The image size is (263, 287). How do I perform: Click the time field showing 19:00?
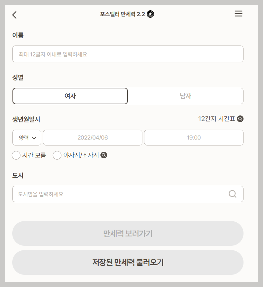[194, 138]
